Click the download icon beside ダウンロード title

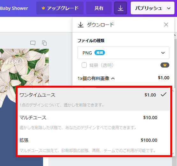pyautogui.click(x=81, y=25)
